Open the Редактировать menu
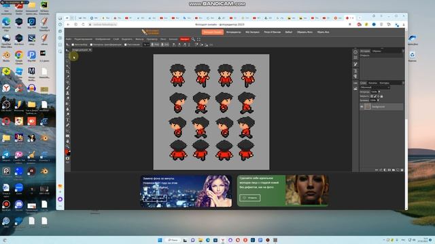This screenshot has height=244, width=435. [x=83, y=39]
